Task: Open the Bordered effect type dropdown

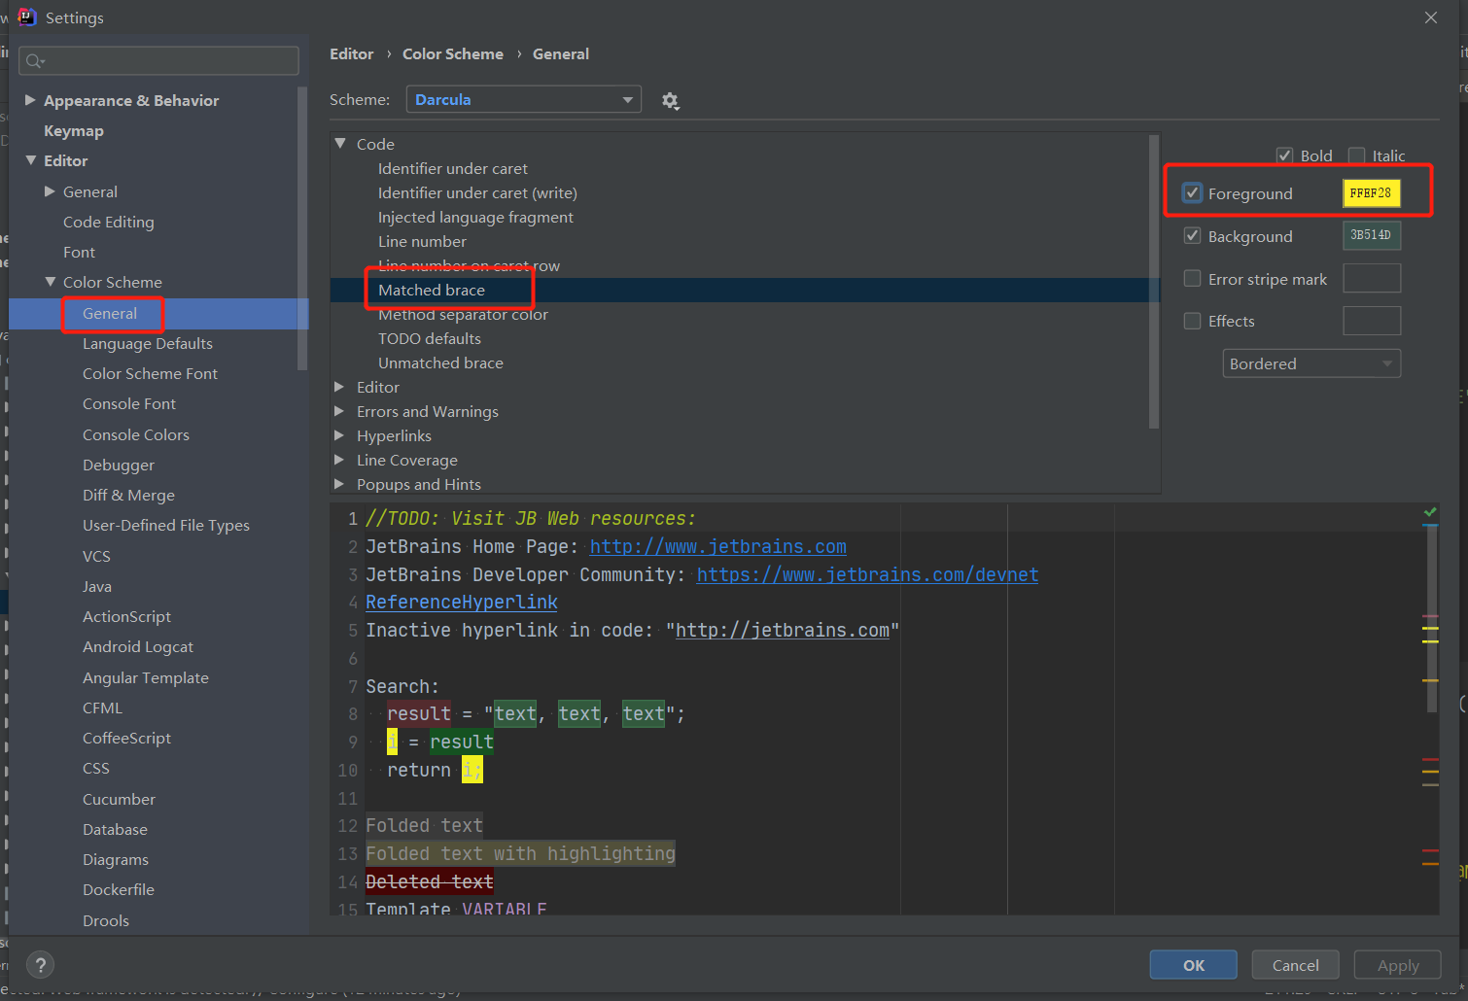Action: click(1311, 363)
